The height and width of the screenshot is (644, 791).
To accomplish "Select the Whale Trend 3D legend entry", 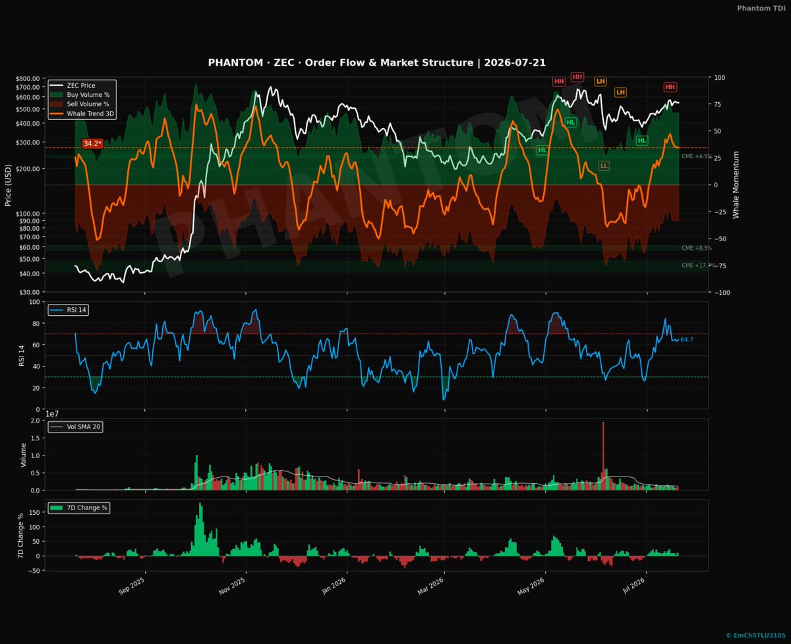I will pyautogui.click(x=82, y=113).
